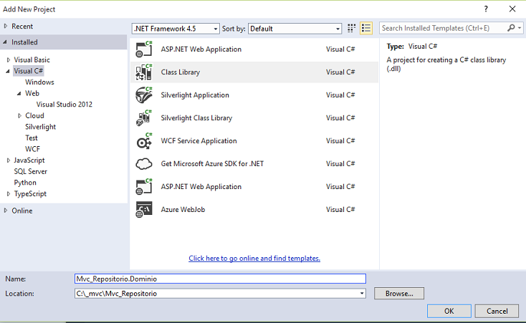The image size is (526, 323).
Task: Click the Cancel button
Action: (x=497, y=312)
